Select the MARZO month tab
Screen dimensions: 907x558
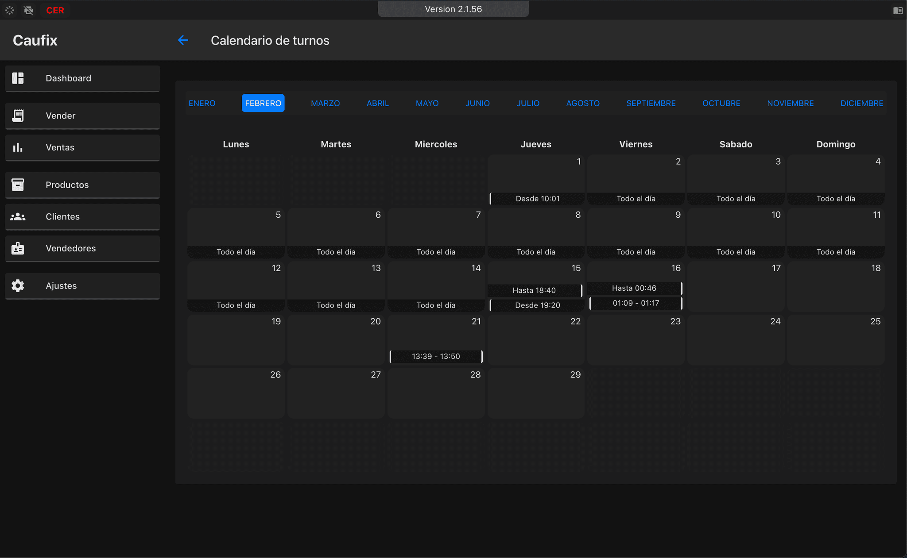[325, 102]
